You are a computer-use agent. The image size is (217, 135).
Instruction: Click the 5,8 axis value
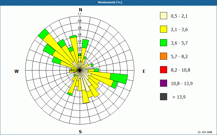[79, 28]
